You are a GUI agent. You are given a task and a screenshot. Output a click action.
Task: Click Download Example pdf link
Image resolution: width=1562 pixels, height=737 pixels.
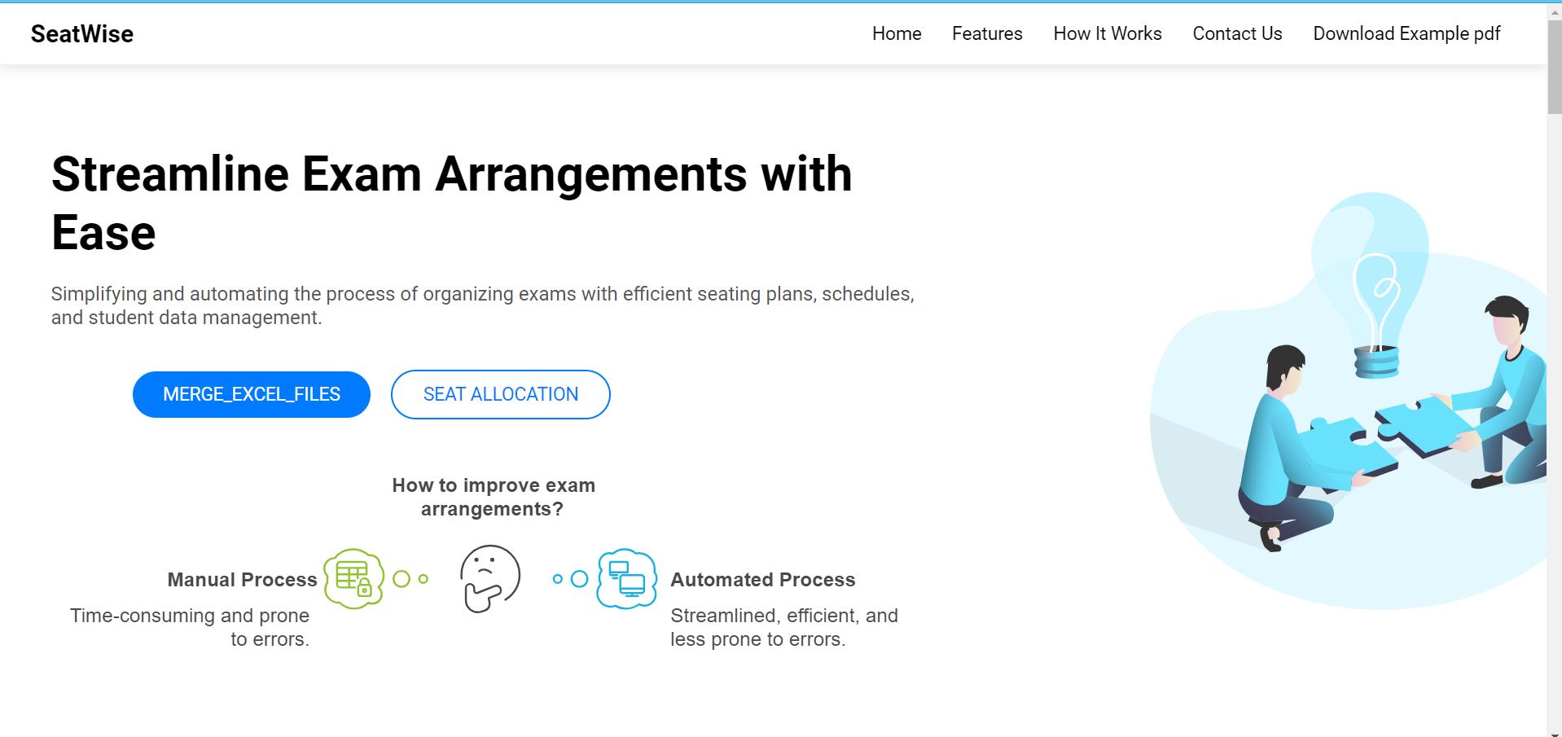click(1406, 33)
